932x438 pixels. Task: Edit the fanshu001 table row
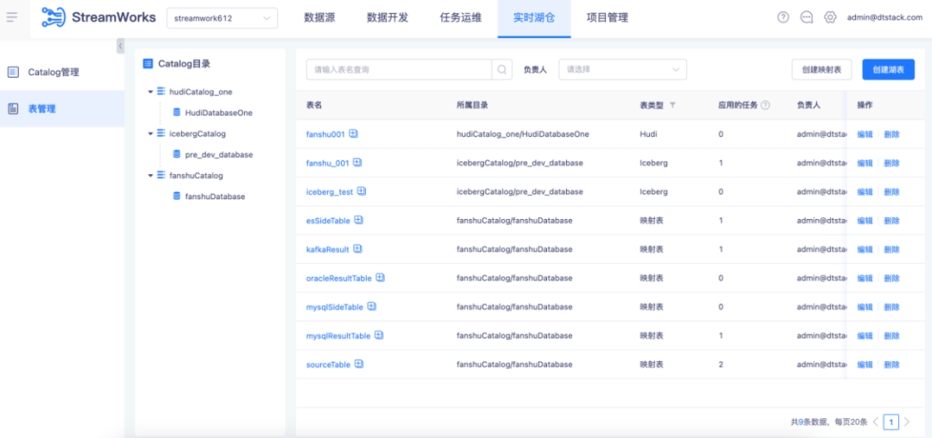click(x=865, y=135)
